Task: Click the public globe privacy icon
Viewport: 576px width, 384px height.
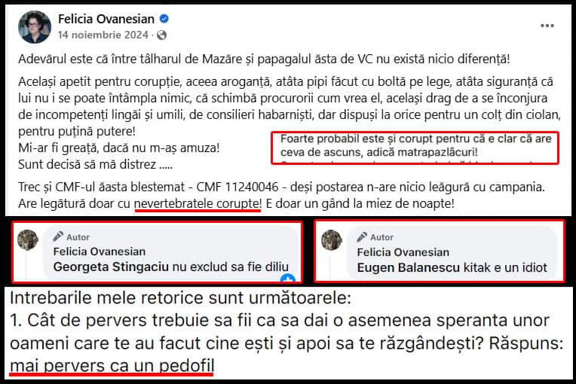Action: 161,35
